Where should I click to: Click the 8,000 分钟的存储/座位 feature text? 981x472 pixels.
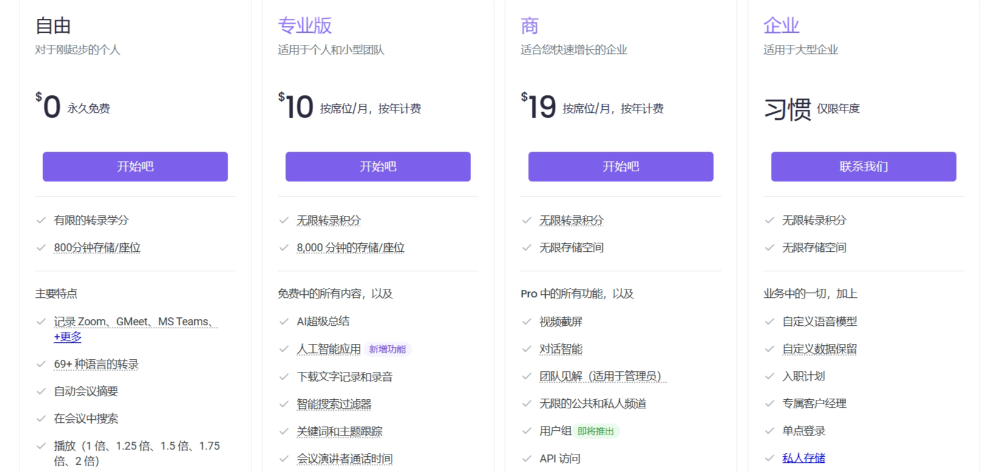click(350, 248)
